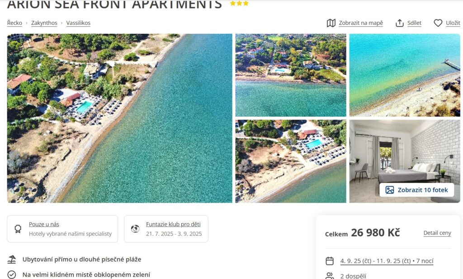Click the map icon beside Zobrazit na mapě
The height and width of the screenshot is (279, 463).
(x=331, y=23)
